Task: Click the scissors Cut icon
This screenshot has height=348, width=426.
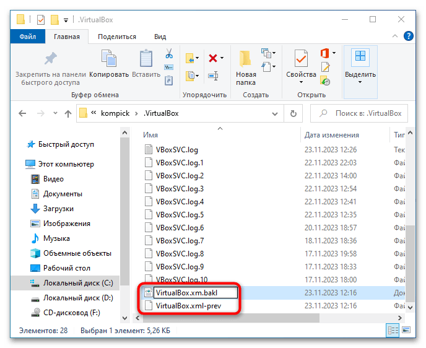Action: 169,53
